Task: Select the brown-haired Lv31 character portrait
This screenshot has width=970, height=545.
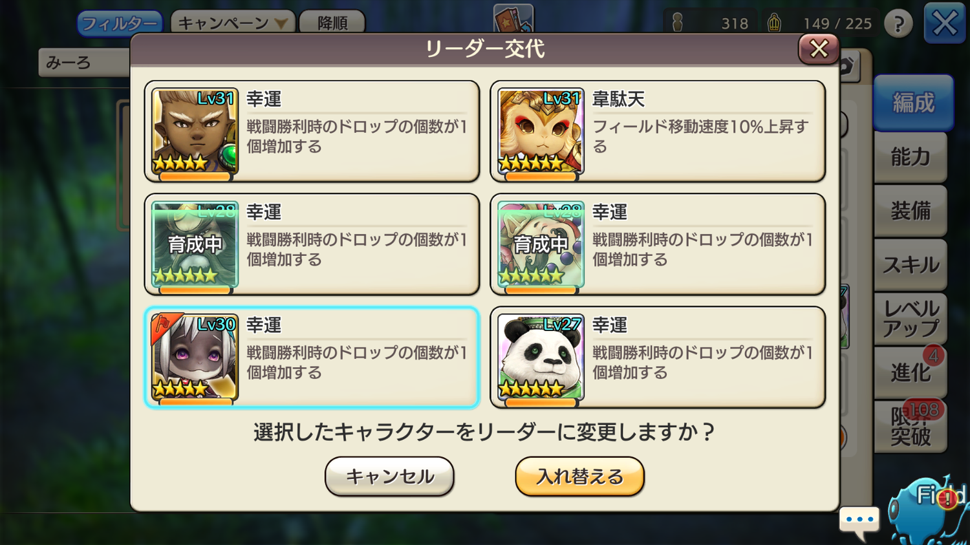Action: [195, 131]
